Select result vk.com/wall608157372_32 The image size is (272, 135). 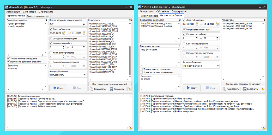102,72
